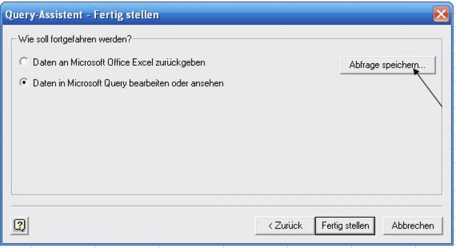This screenshot has width=456, height=248.
Task: Choose the Microsoft Query bearbeiten radio button
Action: 24,83
